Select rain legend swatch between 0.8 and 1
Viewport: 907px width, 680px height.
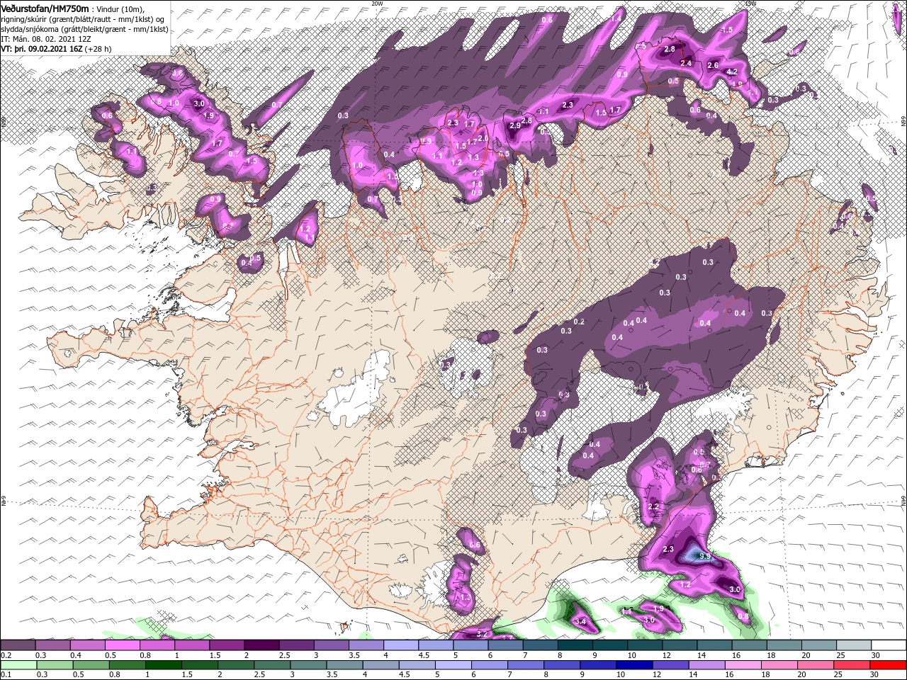click(127, 665)
